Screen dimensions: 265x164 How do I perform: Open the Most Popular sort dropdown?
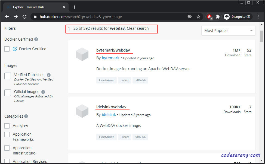click(x=228, y=31)
